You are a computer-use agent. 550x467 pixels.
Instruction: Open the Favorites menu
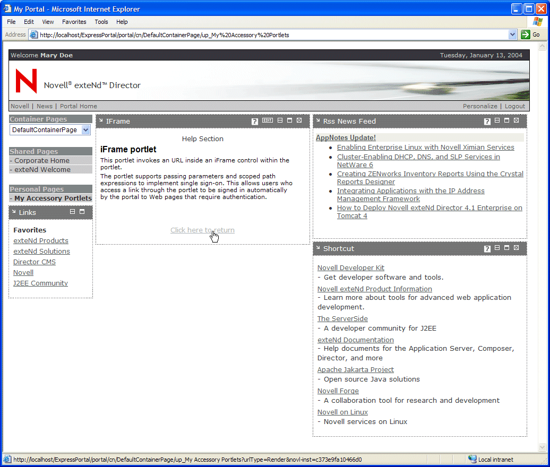click(74, 22)
